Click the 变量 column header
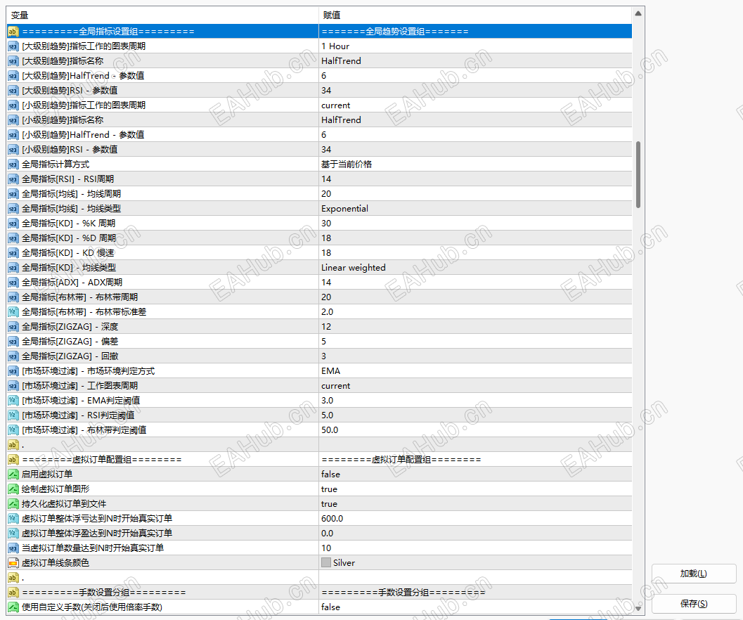Image resolution: width=743 pixels, height=620 pixels. 162,15
